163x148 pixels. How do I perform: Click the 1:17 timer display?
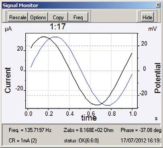pos(58,27)
